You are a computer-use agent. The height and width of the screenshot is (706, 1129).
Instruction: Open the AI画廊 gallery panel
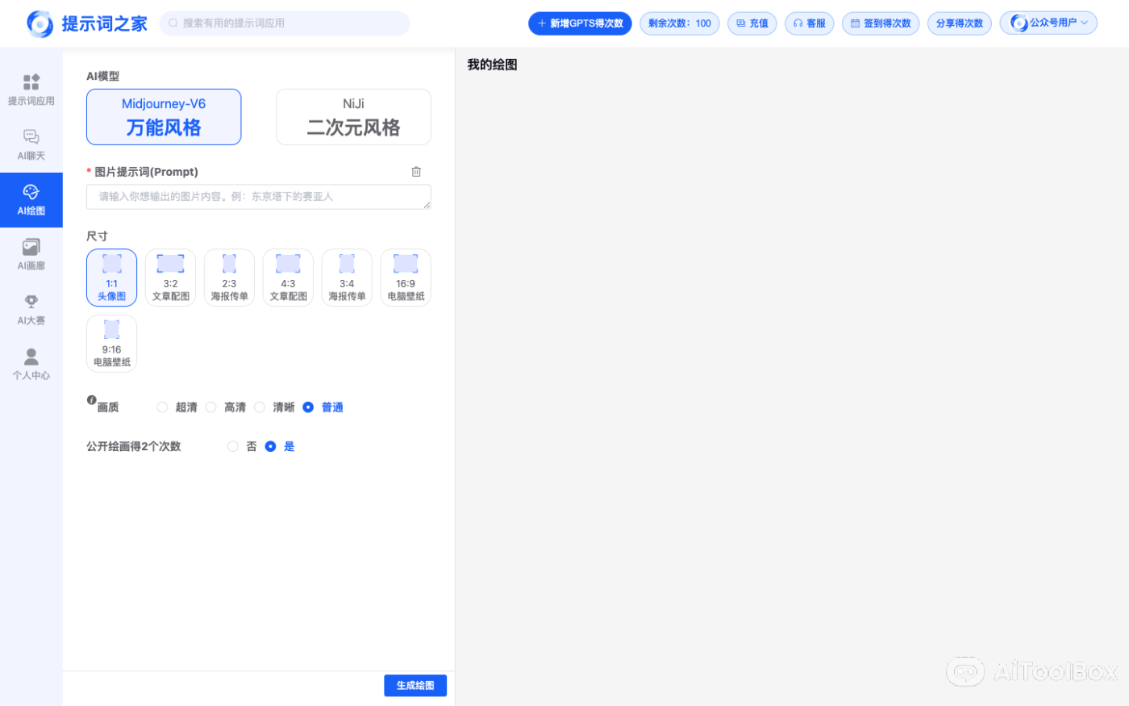point(31,254)
